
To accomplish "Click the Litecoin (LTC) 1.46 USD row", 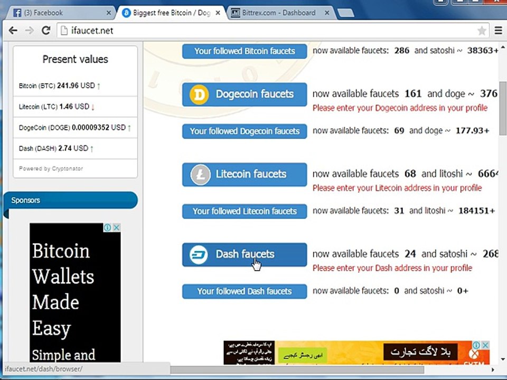I will pyautogui.click(x=76, y=107).
